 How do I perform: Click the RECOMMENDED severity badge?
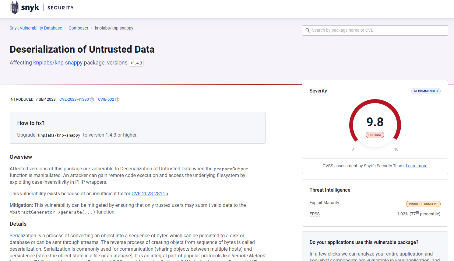426,91
